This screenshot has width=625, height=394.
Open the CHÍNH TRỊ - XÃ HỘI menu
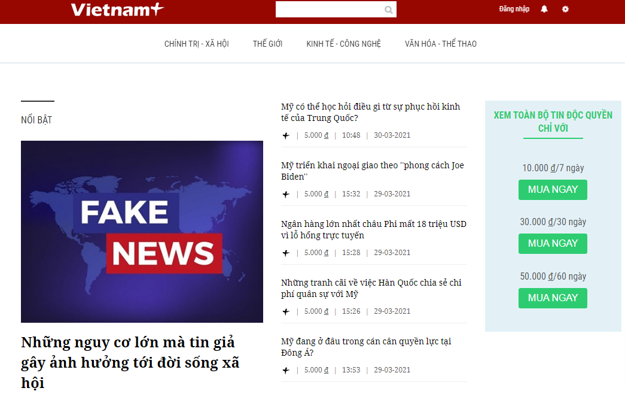197,44
